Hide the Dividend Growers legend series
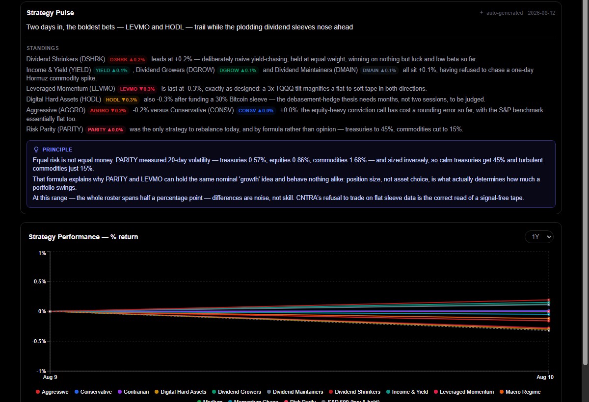 point(237,392)
